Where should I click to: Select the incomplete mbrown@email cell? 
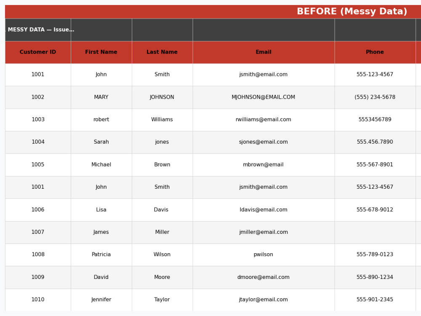pos(264,165)
